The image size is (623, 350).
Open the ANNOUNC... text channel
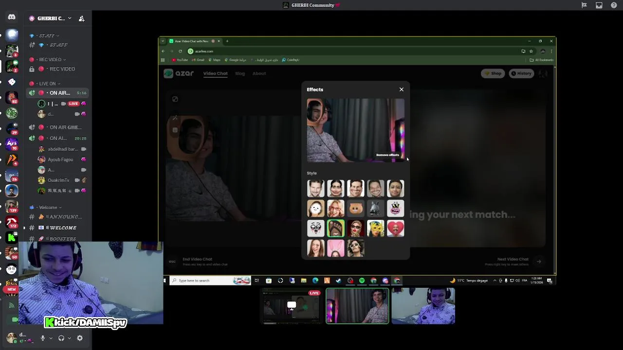point(57,217)
